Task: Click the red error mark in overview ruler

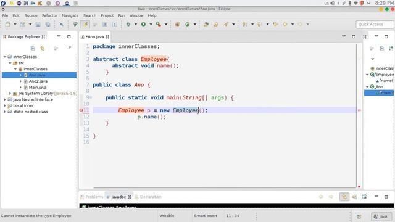Action: click(x=359, y=110)
